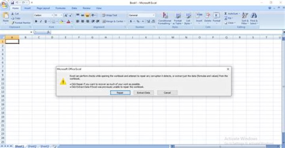Align text to the right
The image size is (285, 148).
point(87,21)
